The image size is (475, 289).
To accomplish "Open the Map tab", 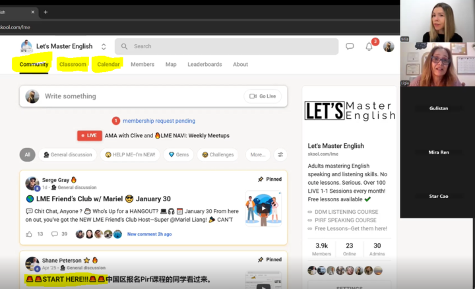I will point(171,64).
